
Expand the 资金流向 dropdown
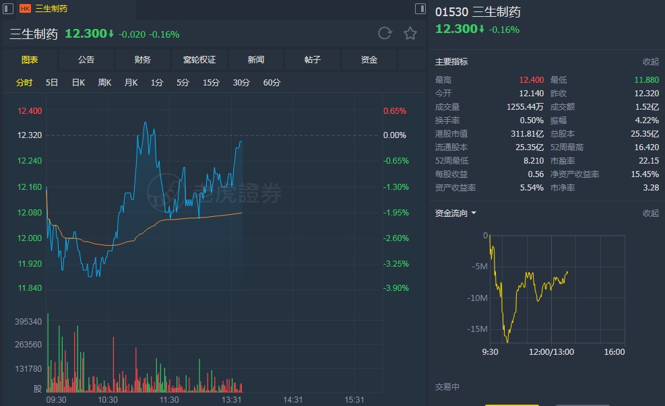[474, 213]
